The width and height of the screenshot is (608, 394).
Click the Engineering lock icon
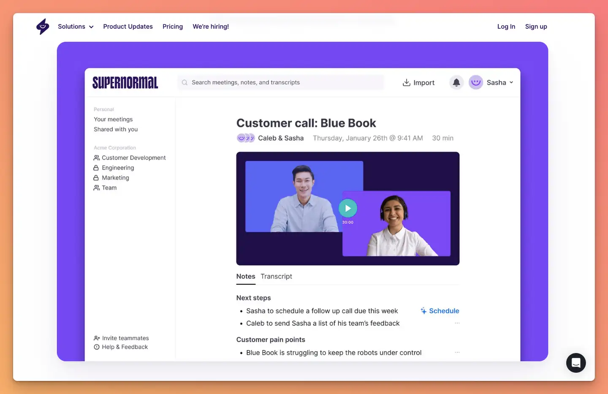[x=96, y=168]
